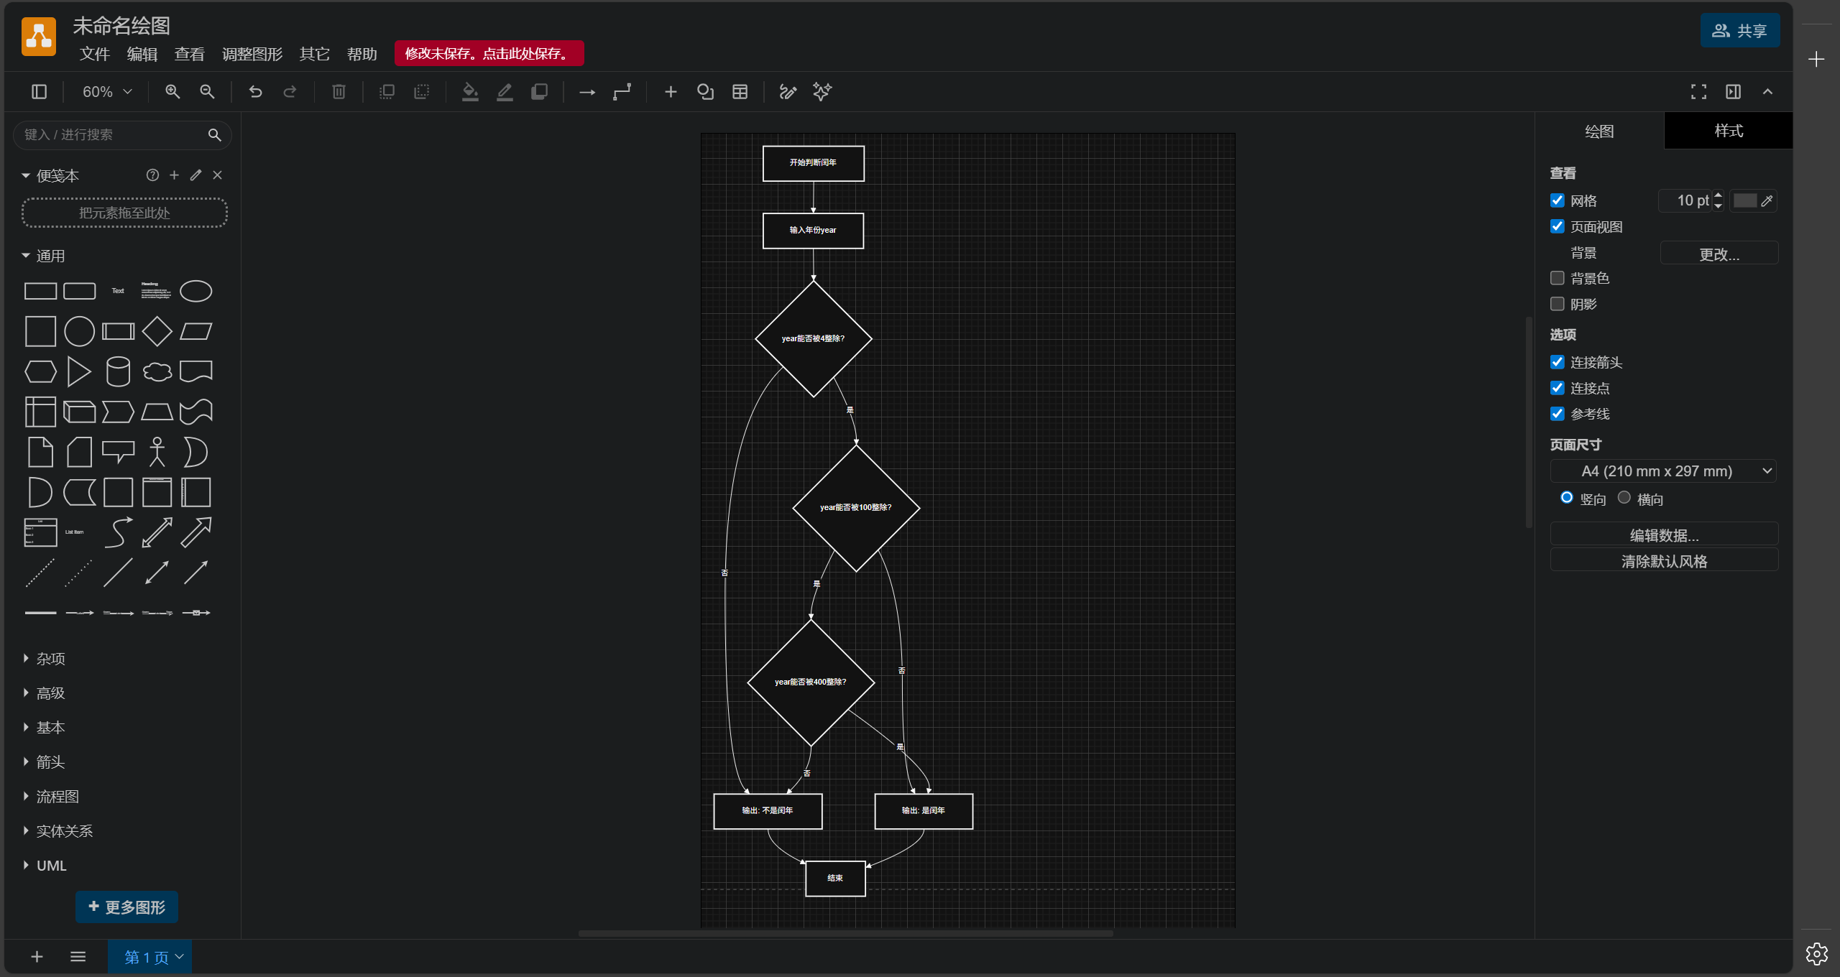Click the zoom in magnifier icon

pyautogui.click(x=172, y=92)
